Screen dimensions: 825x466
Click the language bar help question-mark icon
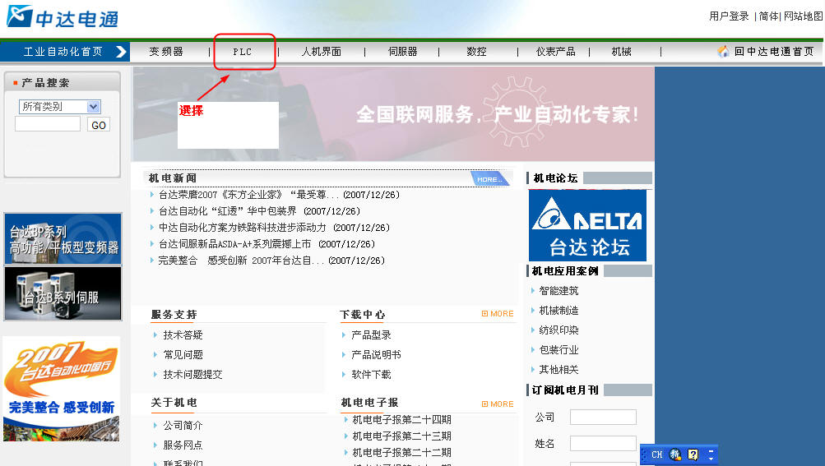[x=693, y=454]
